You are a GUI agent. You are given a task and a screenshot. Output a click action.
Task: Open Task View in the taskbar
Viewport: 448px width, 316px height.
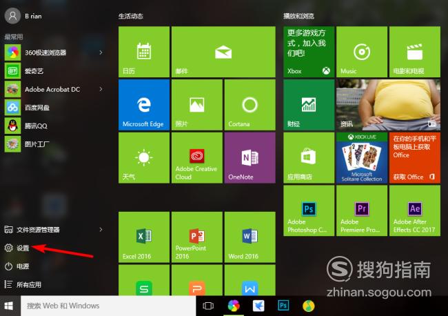[208, 306]
